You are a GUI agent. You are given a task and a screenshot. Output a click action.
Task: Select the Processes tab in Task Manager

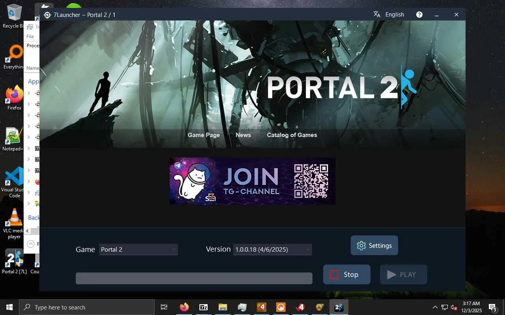[33, 46]
